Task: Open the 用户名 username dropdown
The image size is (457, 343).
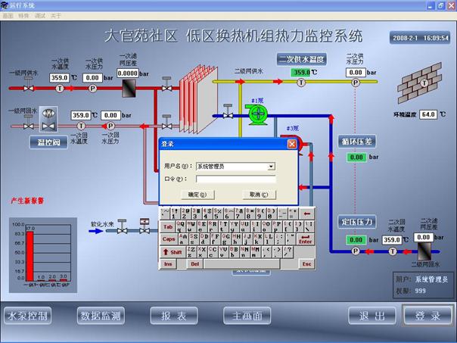Action: [x=271, y=166]
